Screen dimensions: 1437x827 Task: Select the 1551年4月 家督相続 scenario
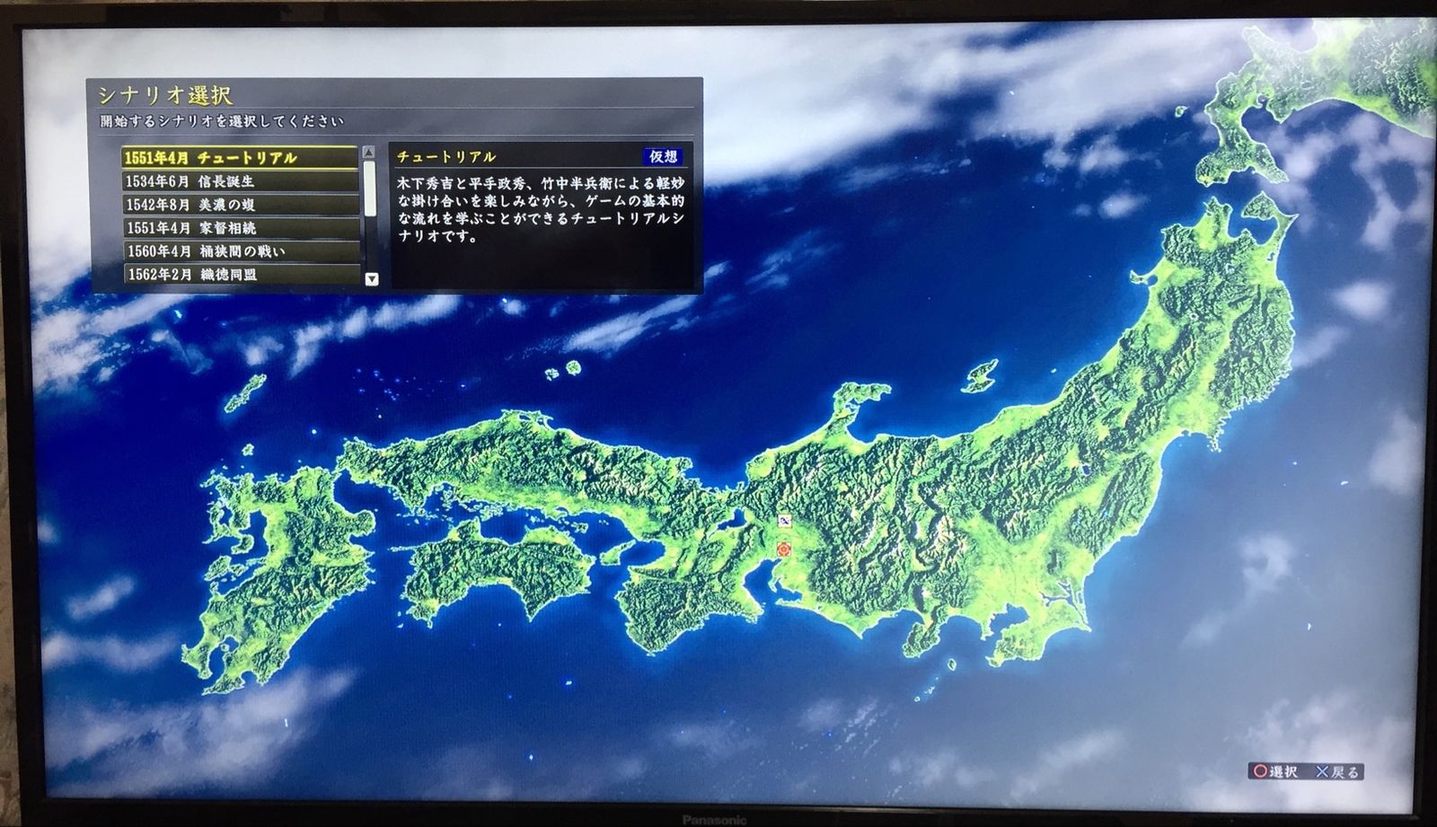click(242, 227)
